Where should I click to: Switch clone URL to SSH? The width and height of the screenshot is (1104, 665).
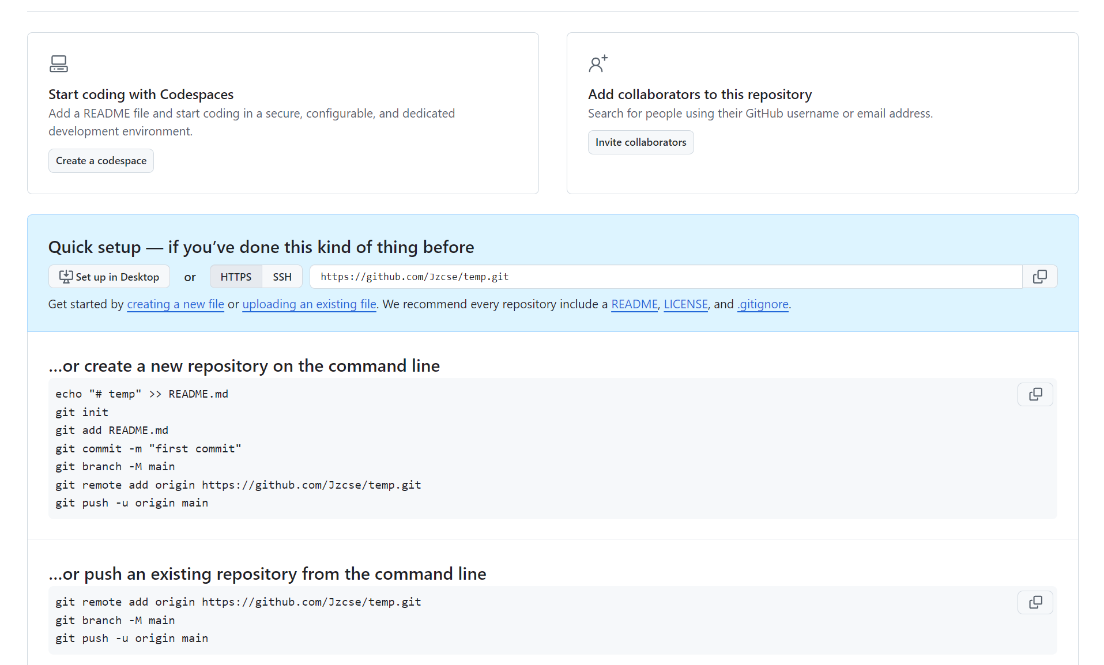[282, 277]
